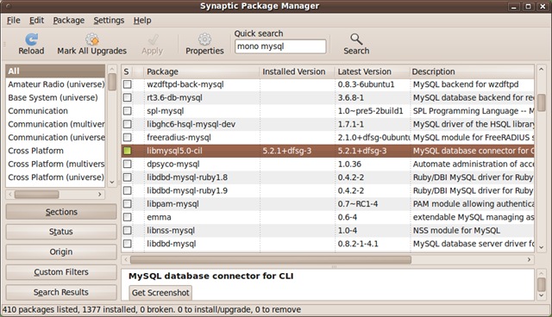Toggle status checkbox for wzdftpd-back-mysql
This screenshot has width=552, height=317.
pyautogui.click(x=127, y=84)
